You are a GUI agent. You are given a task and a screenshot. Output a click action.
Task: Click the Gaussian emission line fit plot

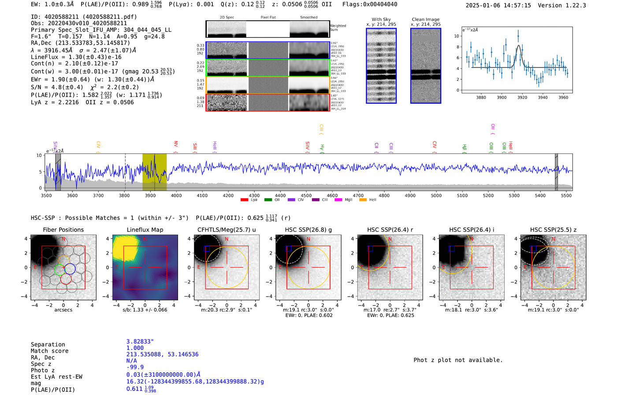(x=517, y=60)
